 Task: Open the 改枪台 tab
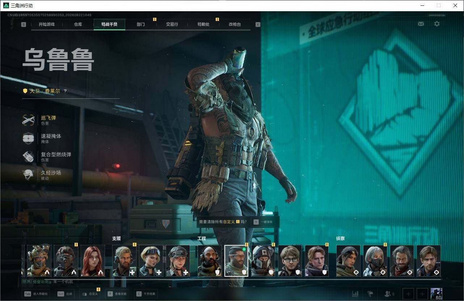coord(235,25)
